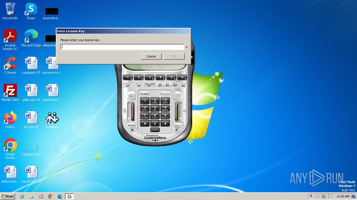Open the Firefox desktop shortcut

click(x=10, y=120)
